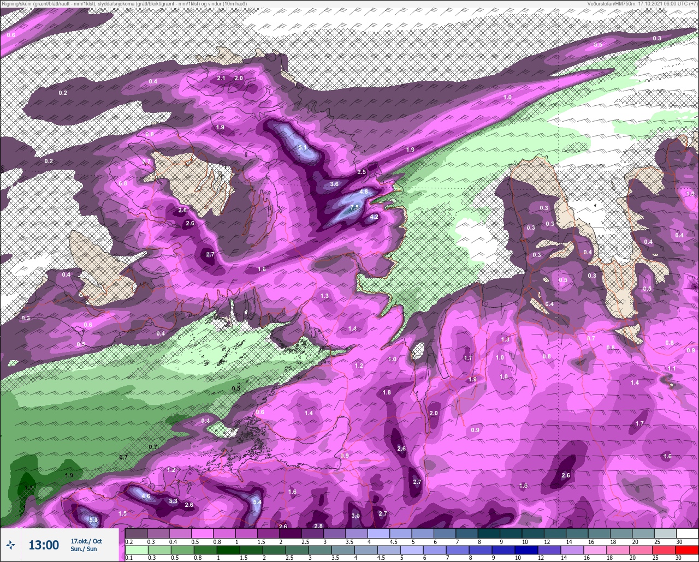Image resolution: width=699 pixels, height=562 pixels.
Task: Click the date label '17.okt./ Oct'
Action: click(86, 541)
